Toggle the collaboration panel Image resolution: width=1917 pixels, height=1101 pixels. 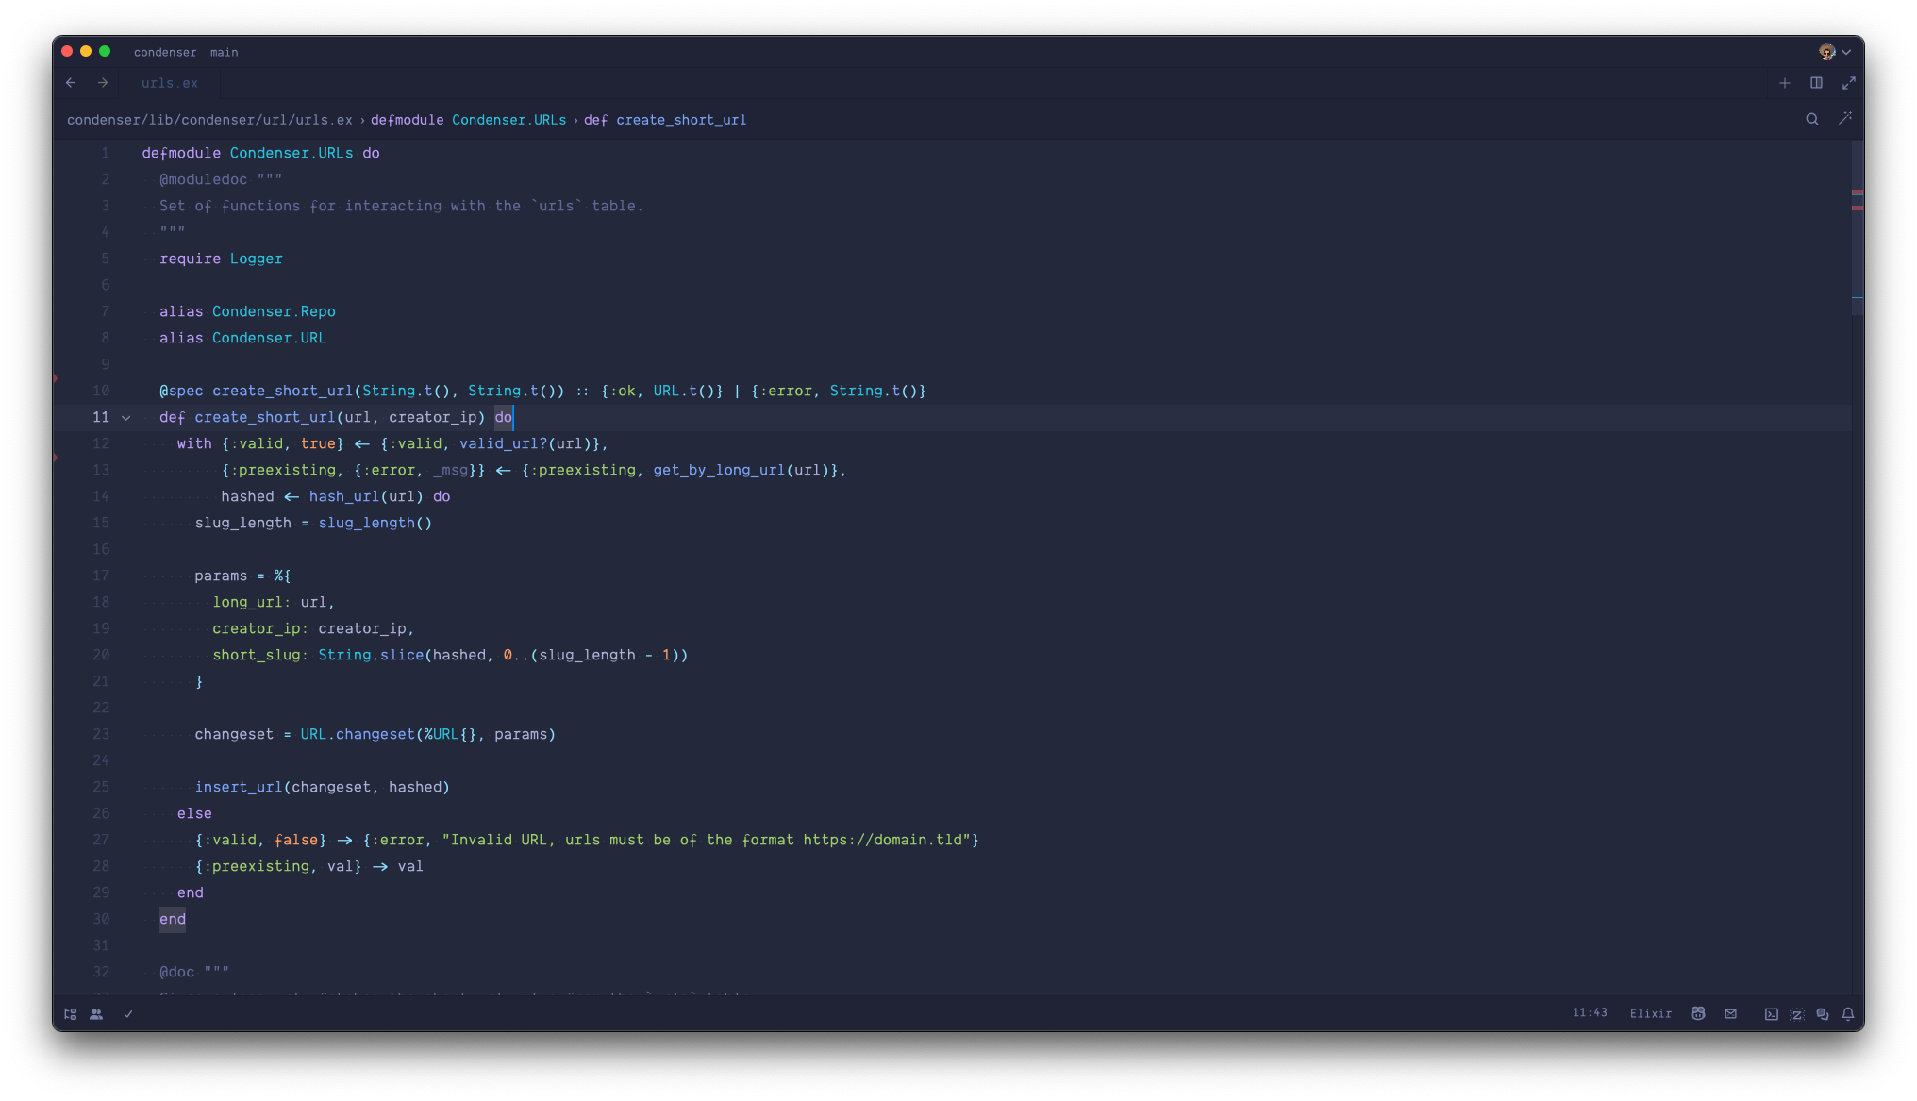(96, 1014)
